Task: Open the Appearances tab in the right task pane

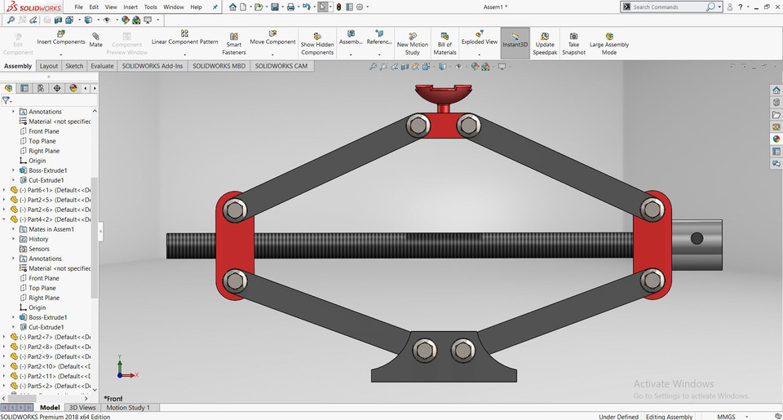Action: coord(776,139)
